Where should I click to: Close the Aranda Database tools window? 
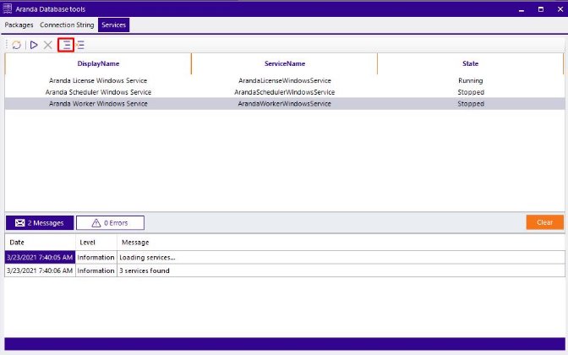pos(560,9)
